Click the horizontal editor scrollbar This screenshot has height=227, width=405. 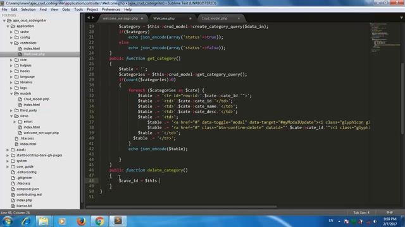[182, 206]
